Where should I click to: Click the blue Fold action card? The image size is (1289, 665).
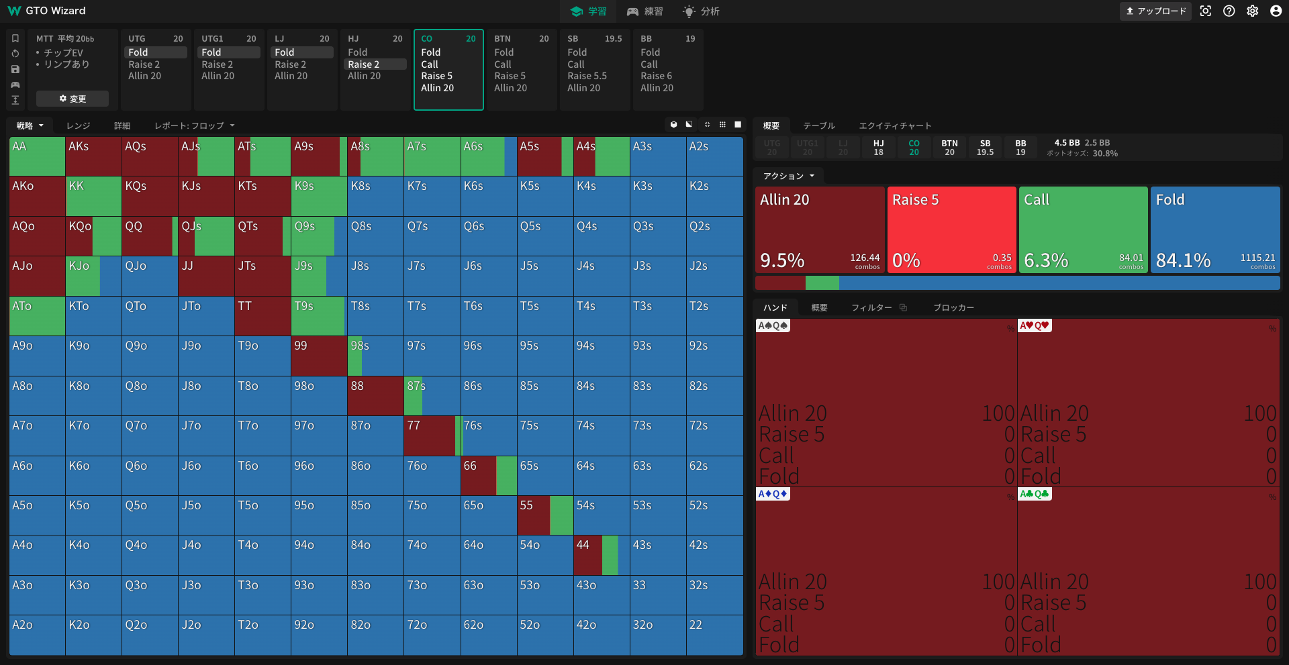(1215, 229)
